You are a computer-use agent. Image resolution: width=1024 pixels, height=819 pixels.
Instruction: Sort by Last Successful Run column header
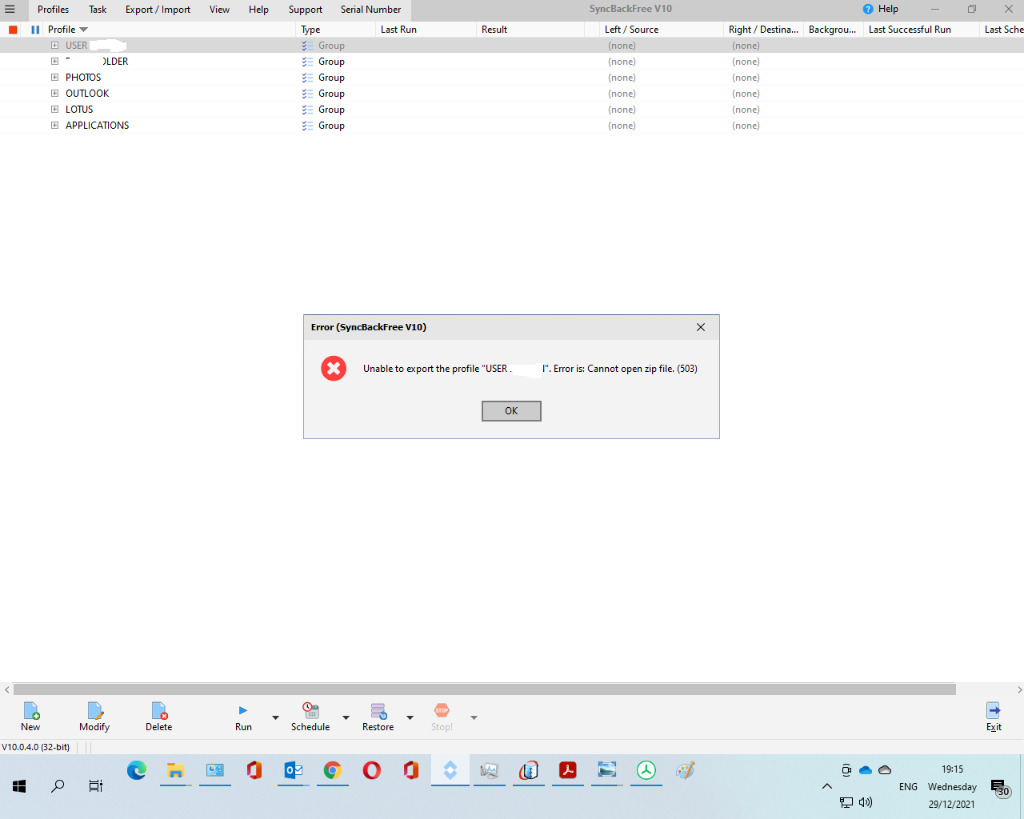(x=922, y=30)
